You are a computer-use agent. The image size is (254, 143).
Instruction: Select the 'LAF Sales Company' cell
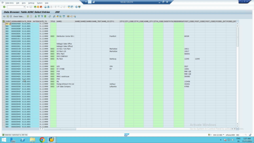65,87
